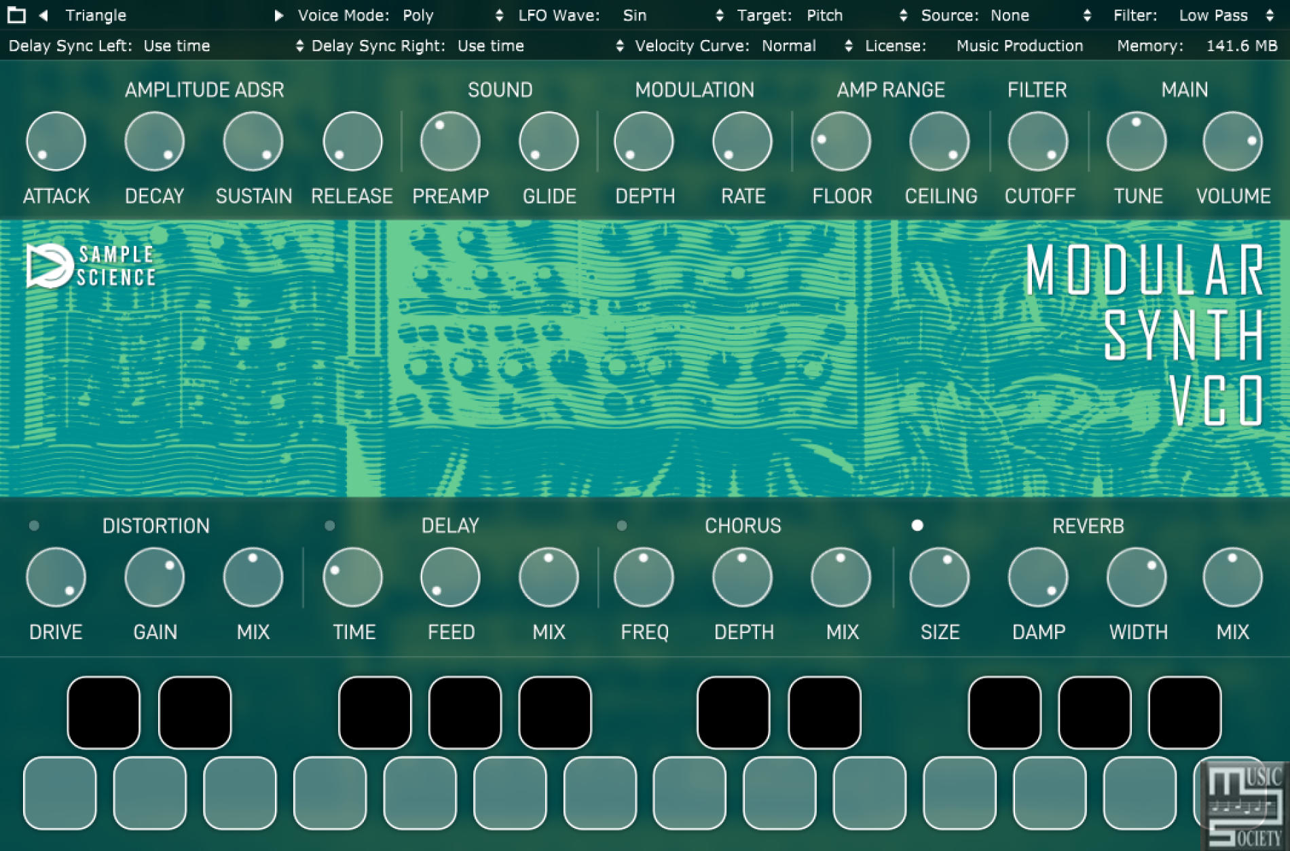The image size is (1290, 851).
Task: Click the Modulation Depth knob
Action: (x=644, y=141)
